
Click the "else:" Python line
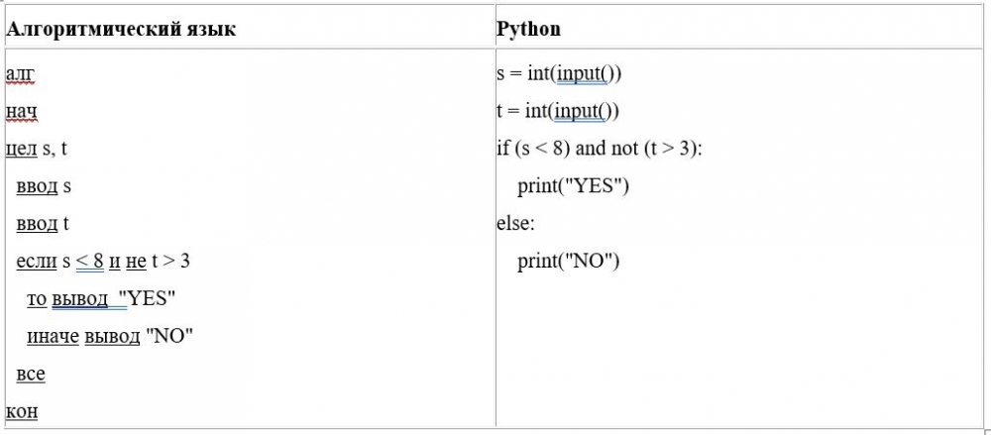[x=515, y=224]
